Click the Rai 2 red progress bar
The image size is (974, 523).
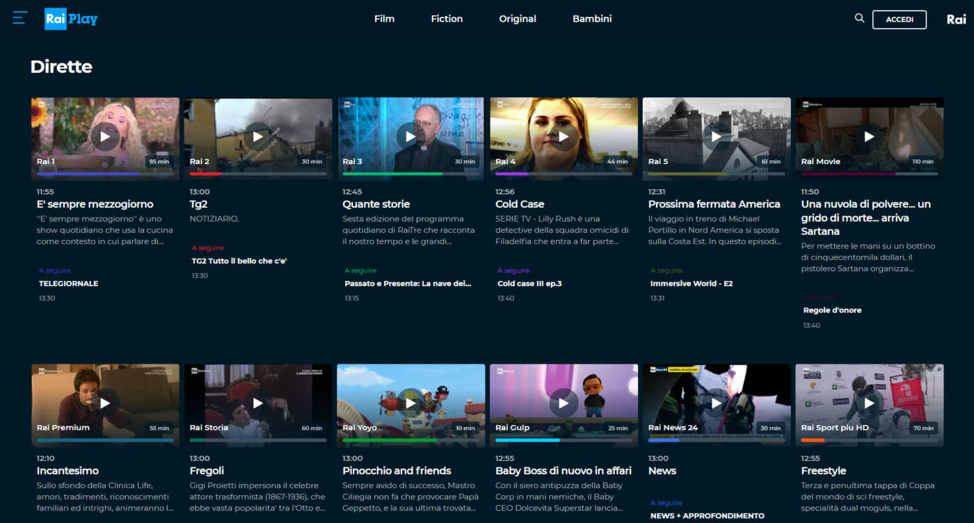point(258,174)
